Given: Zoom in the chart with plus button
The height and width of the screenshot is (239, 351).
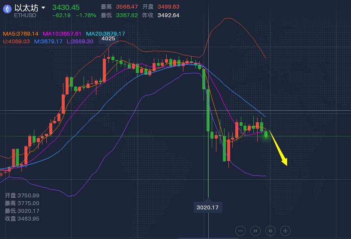Looking at the screenshot, I should pyautogui.click(x=285, y=230).
